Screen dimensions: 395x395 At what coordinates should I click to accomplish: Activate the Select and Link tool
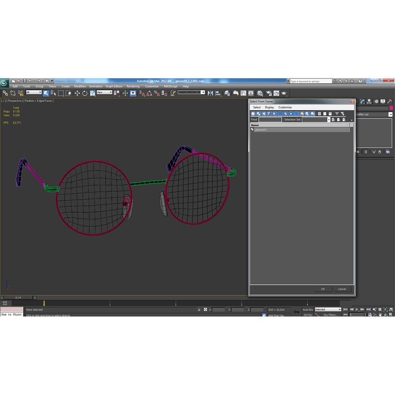(5, 93)
